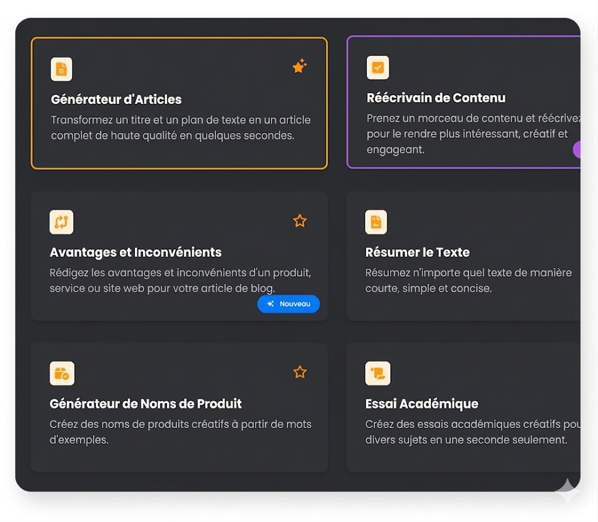This screenshot has height=522, width=598.
Task: Click the scroll icon above Essai Académique
Action: 377,374
